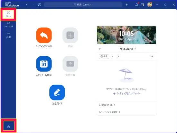Viewport: 177px width, 133px height.
Task: Click the text スケジュールされたミーティングはありません。
Action: point(126,89)
